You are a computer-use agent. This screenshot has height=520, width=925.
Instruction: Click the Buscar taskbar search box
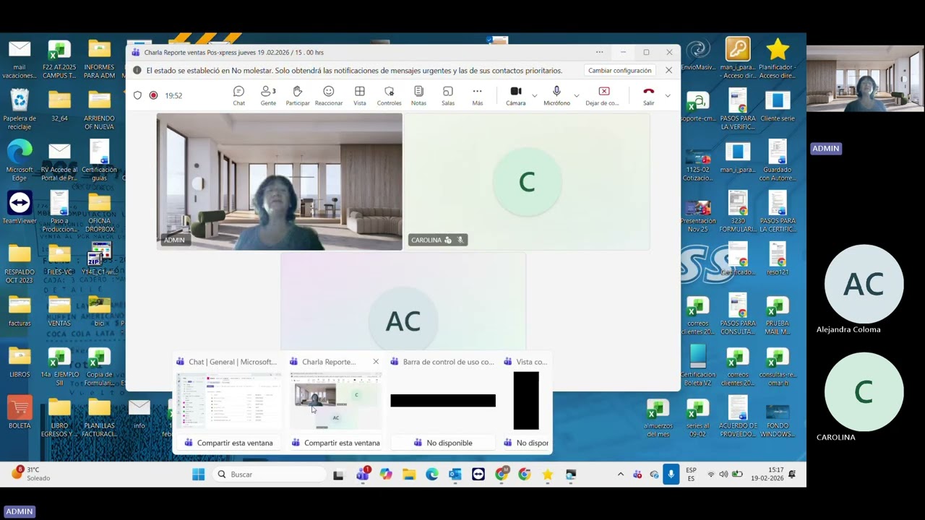[x=269, y=474]
